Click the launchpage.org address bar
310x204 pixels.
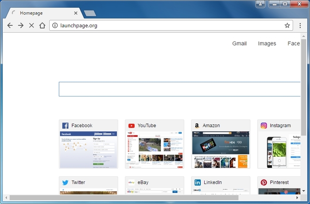171,26
